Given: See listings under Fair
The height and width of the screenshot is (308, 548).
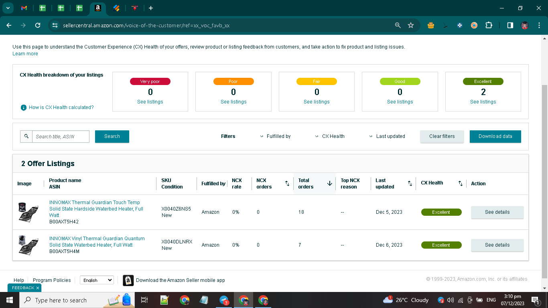Looking at the screenshot, I should click(317, 102).
